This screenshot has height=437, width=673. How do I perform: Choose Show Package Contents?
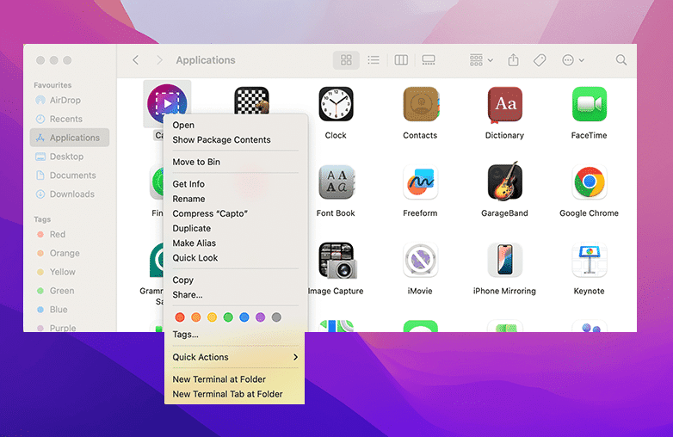click(235, 140)
